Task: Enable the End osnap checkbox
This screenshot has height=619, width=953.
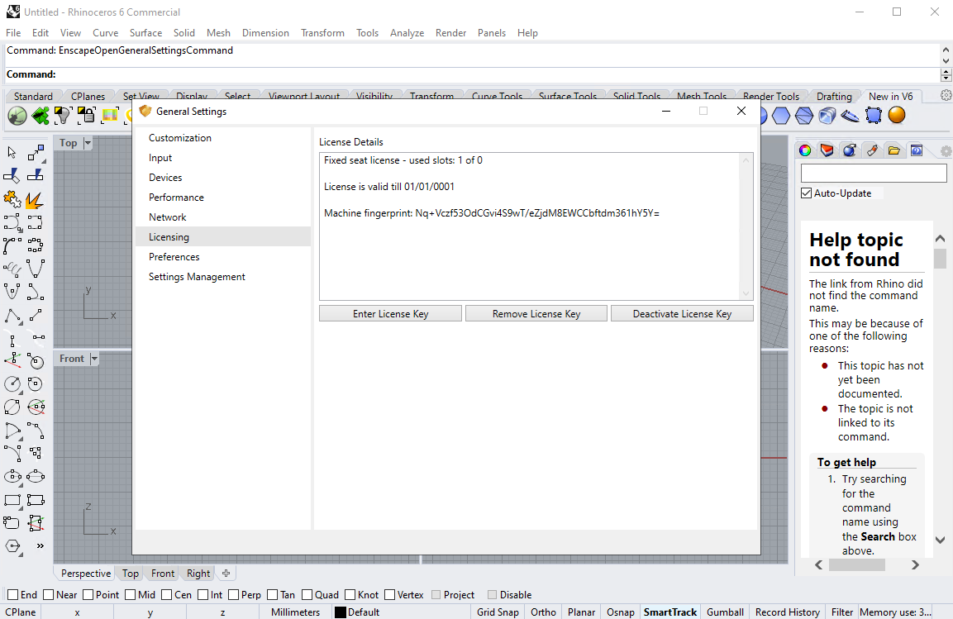Action: pyautogui.click(x=12, y=594)
